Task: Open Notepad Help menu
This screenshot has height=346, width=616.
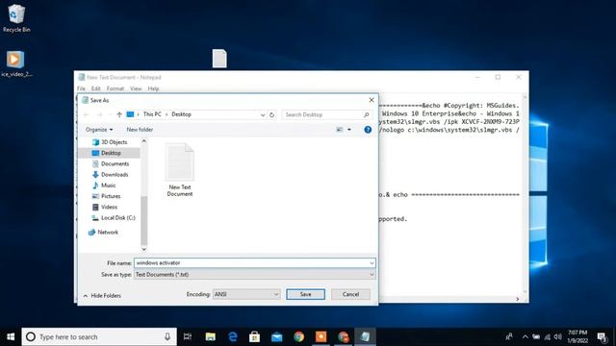Action: click(153, 88)
